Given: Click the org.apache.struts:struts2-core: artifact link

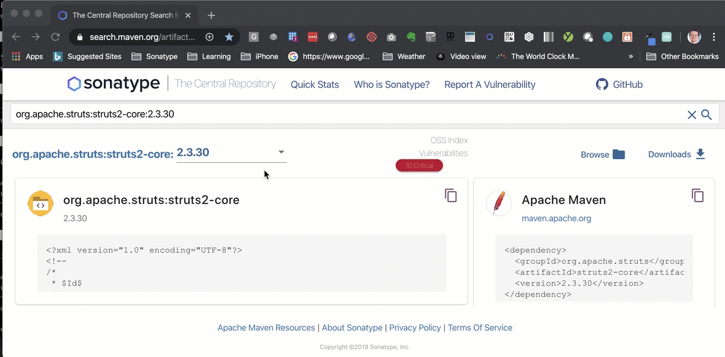Looking at the screenshot, I should pos(93,154).
